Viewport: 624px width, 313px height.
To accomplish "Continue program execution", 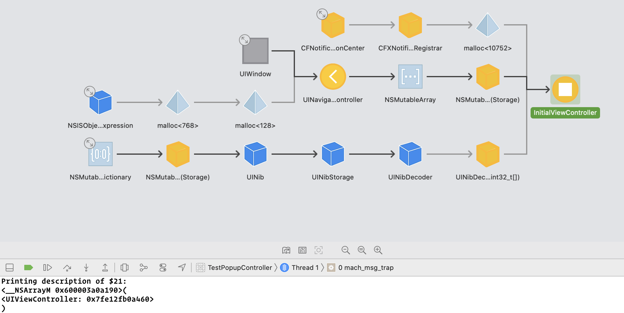I will [48, 268].
